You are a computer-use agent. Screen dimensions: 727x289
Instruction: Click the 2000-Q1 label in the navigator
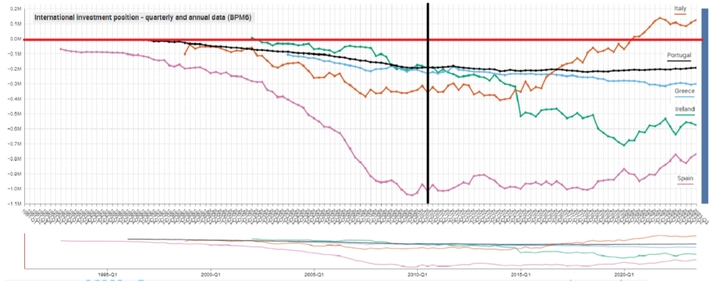[211, 274]
